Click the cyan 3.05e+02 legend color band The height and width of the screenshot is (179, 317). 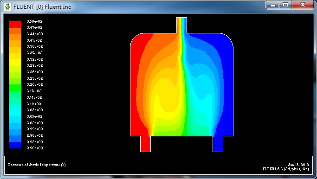tap(15, 113)
